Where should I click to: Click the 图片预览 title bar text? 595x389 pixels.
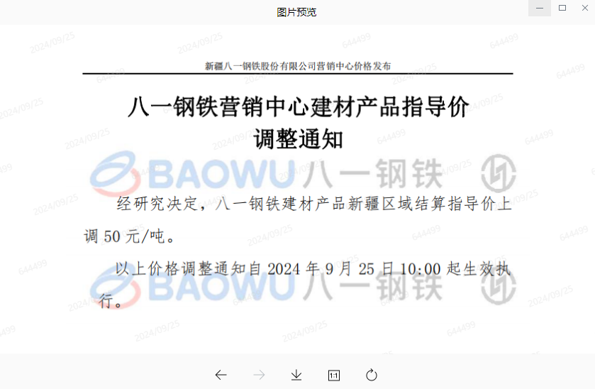296,12
